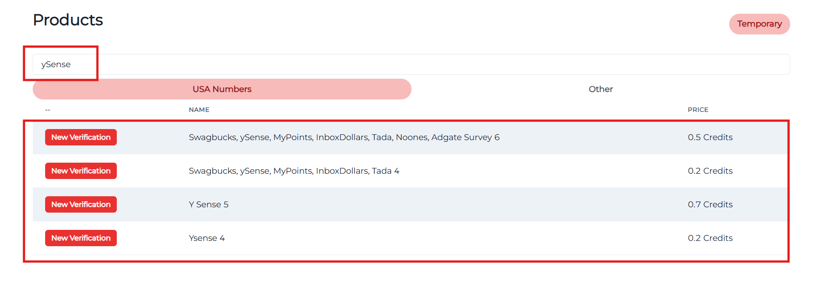The height and width of the screenshot is (282, 815).
Task: Click the 0.7 Credits price for Y Sense 5
Action: [710, 204]
